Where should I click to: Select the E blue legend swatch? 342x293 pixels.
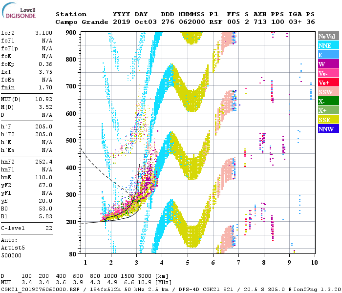328,55
